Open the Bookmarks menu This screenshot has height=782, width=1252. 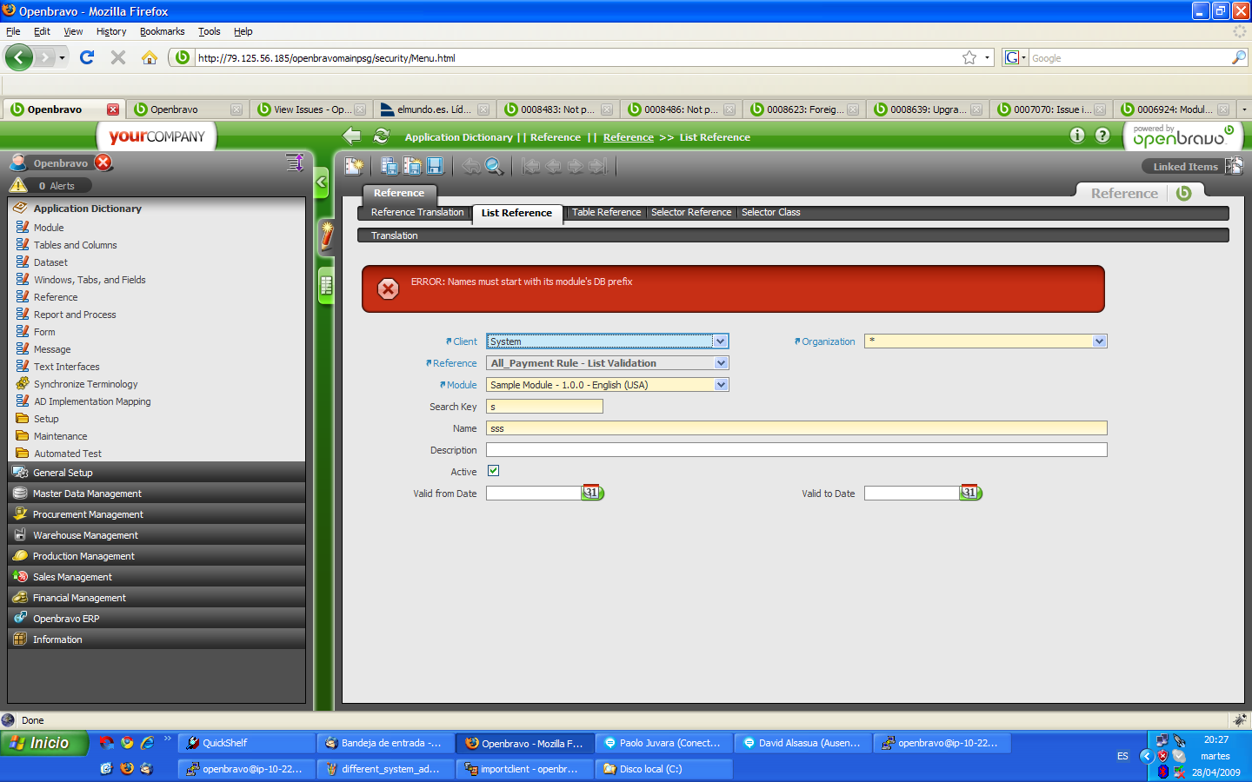(163, 31)
